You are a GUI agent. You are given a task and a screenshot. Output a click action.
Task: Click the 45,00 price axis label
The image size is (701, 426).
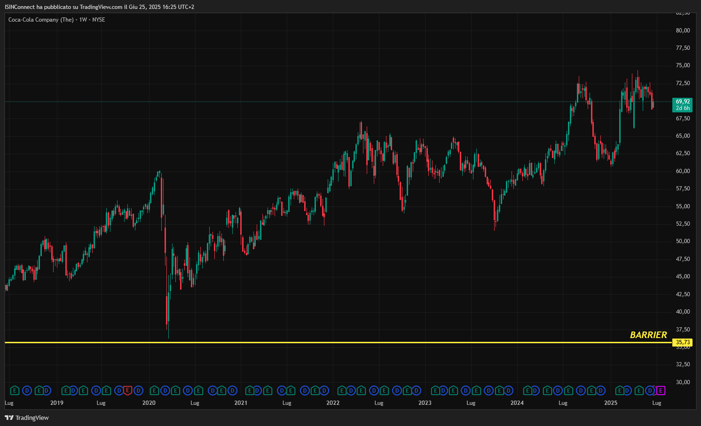683,276
